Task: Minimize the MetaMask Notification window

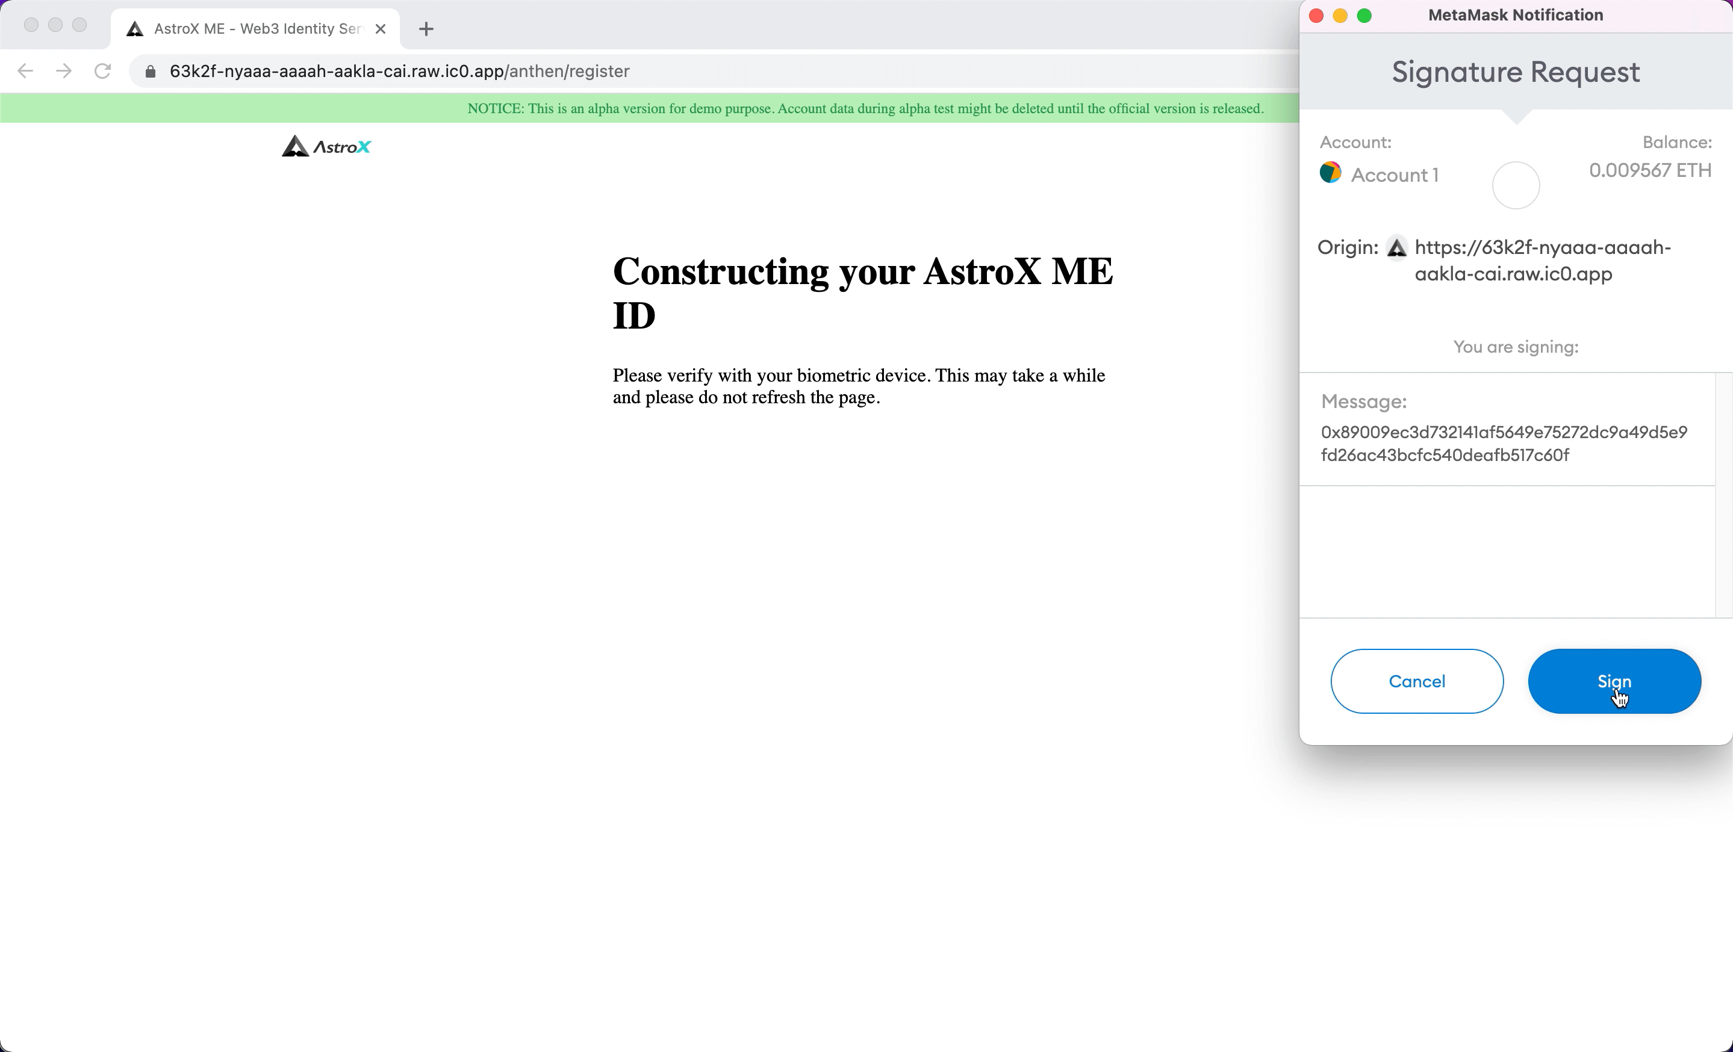Action: (1340, 16)
